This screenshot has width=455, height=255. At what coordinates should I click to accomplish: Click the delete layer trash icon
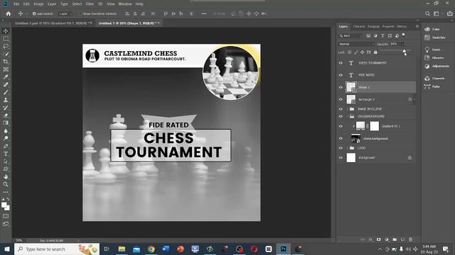(x=410, y=239)
